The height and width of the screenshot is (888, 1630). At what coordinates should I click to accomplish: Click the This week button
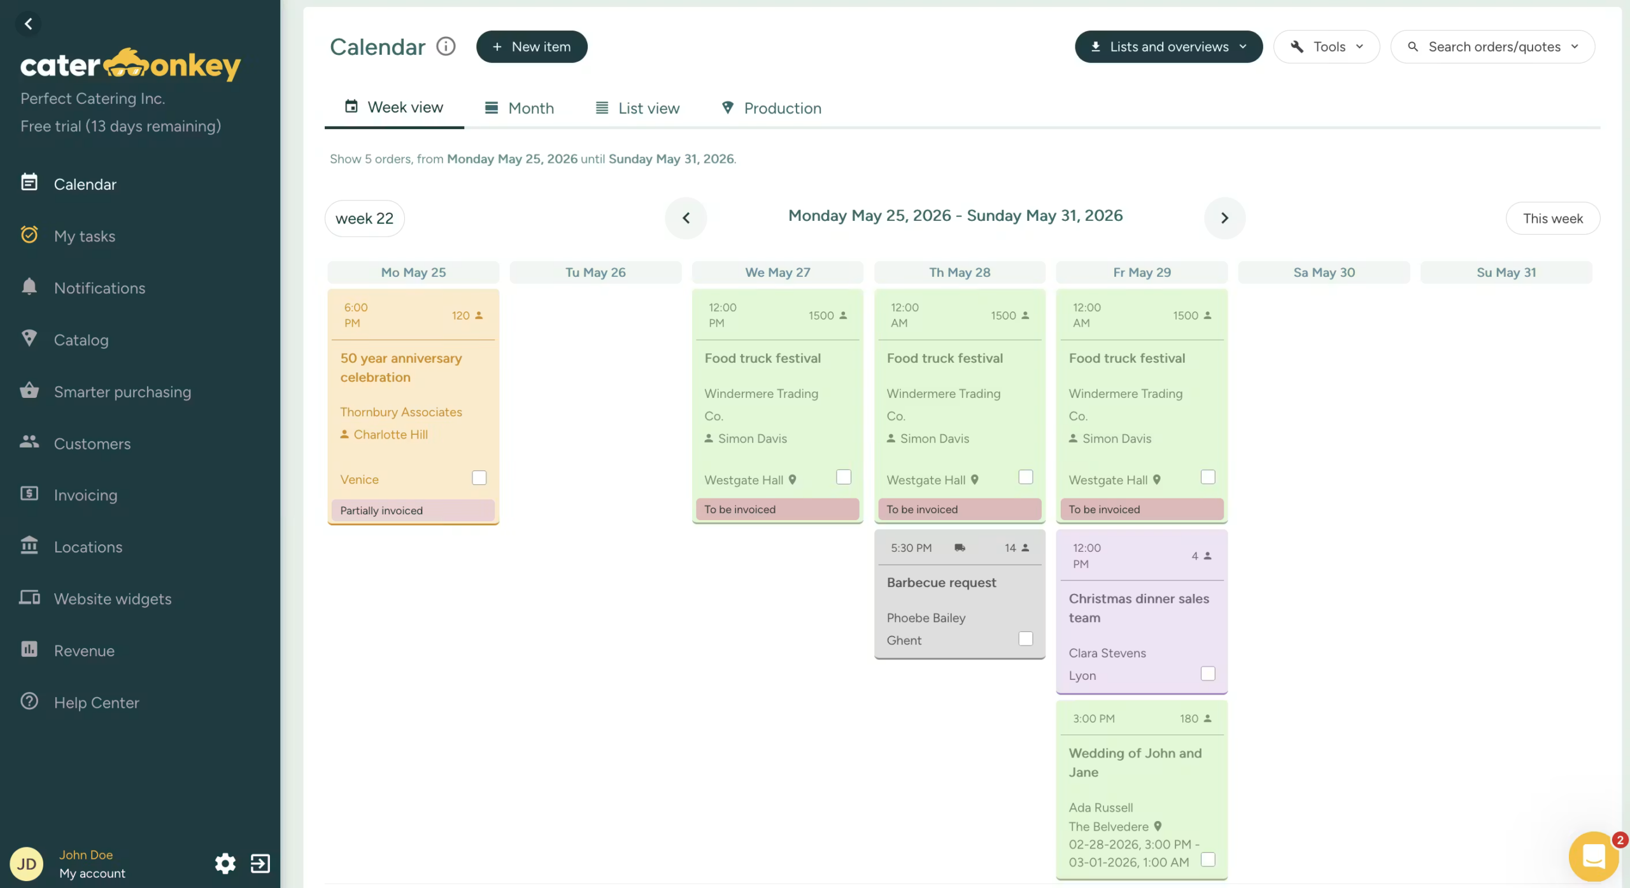(1552, 218)
